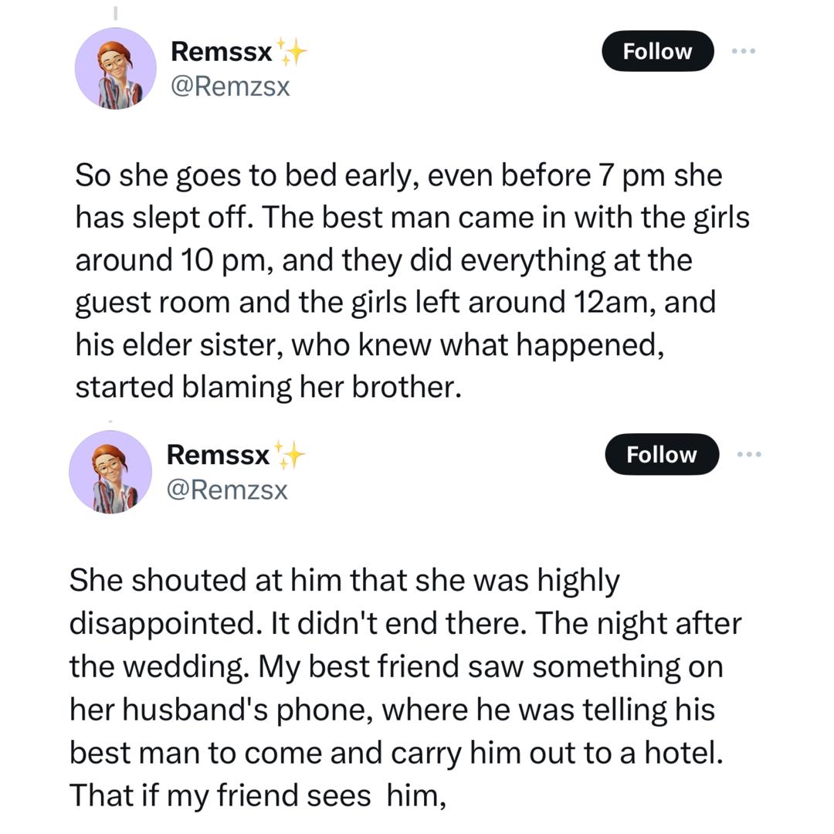This screenshot has height=834, width=834.
Task: Click the ellipsis dots beside the top Follow button
Action: (x=744, y=51)
